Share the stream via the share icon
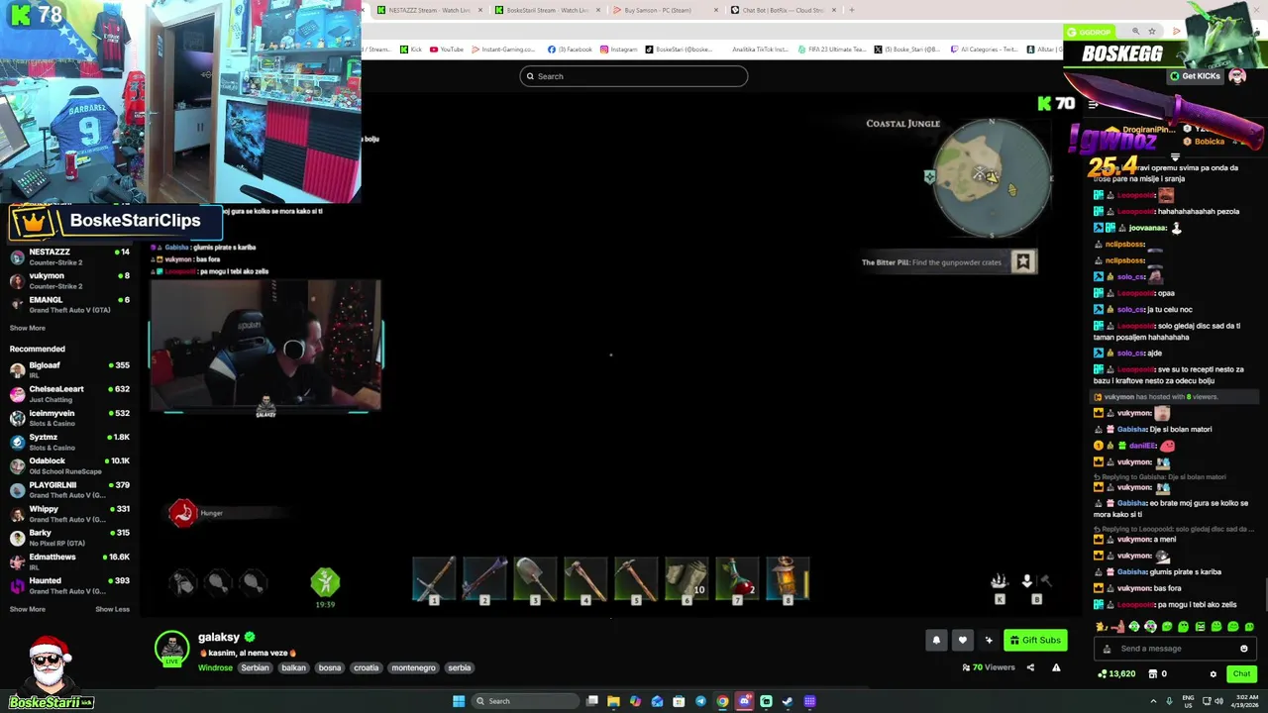The width and height of the screenshot is (1268, 713). point(1030,667)
